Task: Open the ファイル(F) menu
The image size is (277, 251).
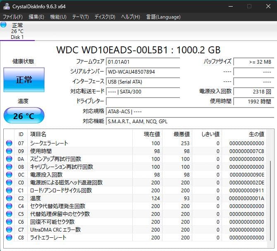Action: pyautogui.click(x=13, y=17)
